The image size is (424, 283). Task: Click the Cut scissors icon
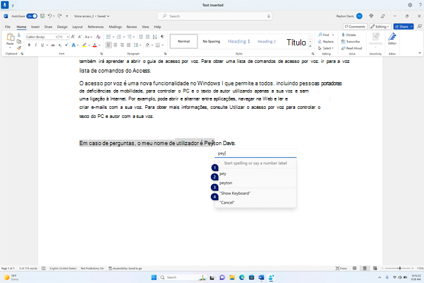tap(19, 35)
